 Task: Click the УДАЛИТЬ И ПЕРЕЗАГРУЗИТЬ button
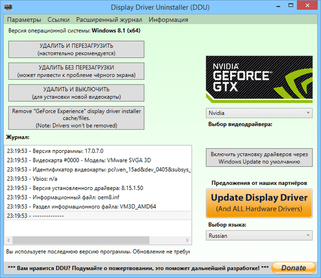(76, 49)
